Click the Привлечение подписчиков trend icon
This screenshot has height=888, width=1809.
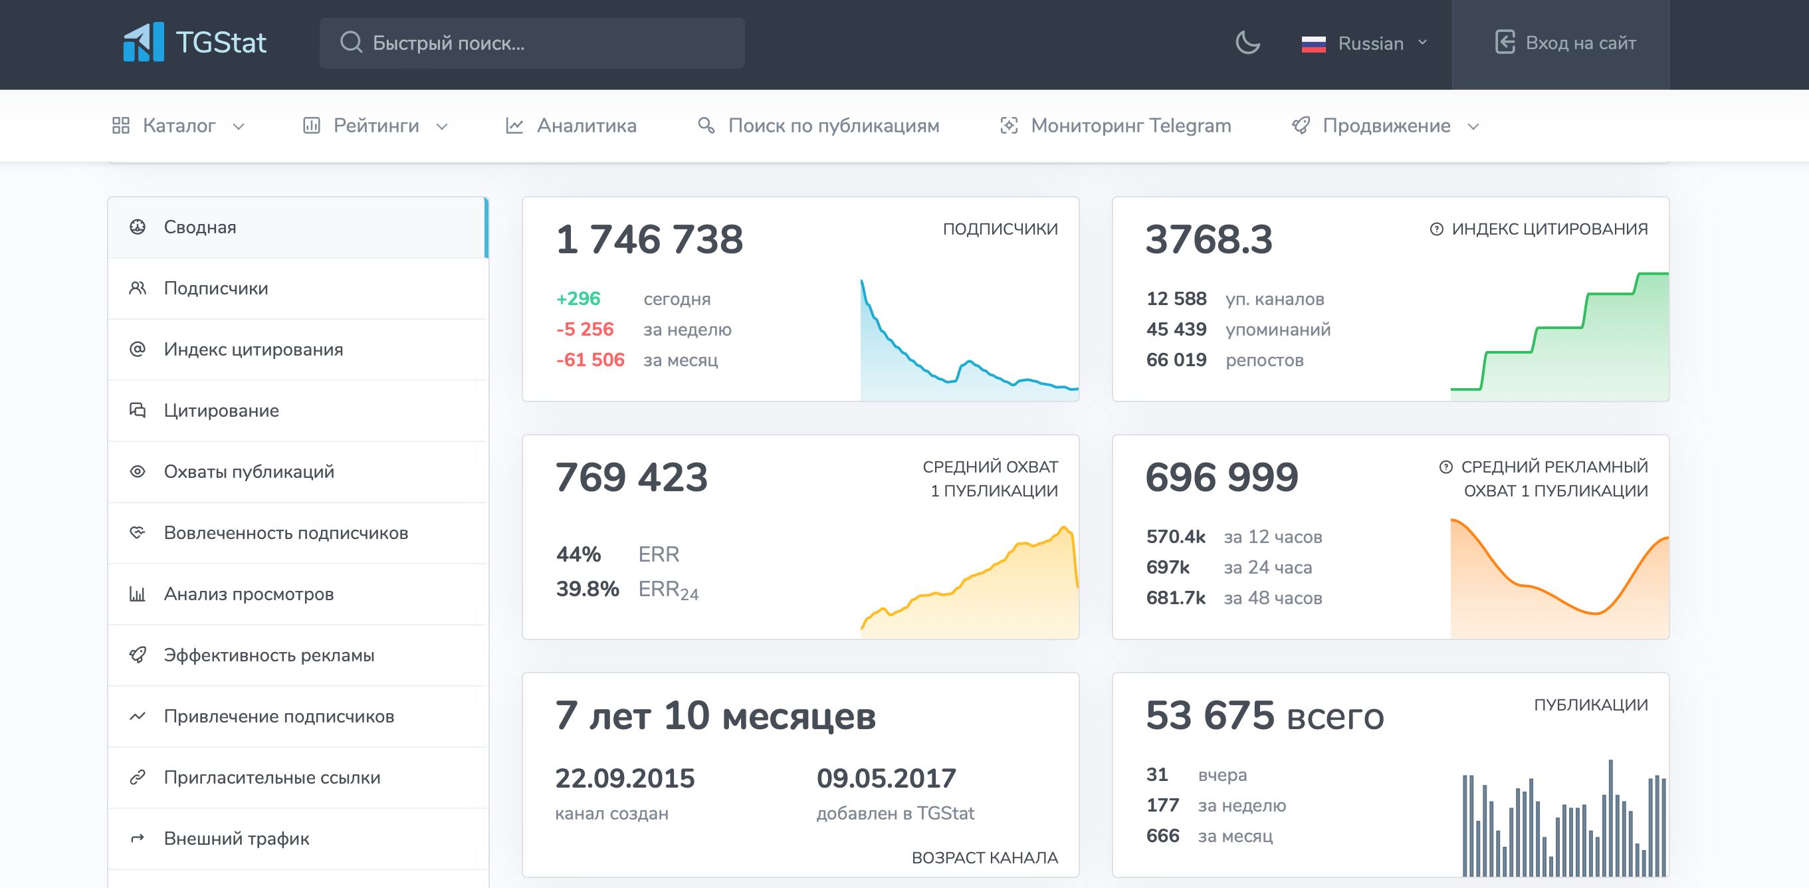click(x=138, y=716)
